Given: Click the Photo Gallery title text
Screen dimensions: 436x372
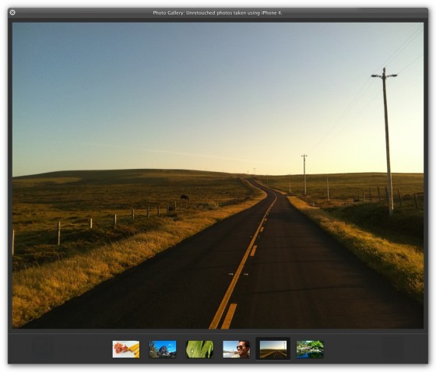Looking at the screenshot, I should pyautogui.click(x=217, y=12).
